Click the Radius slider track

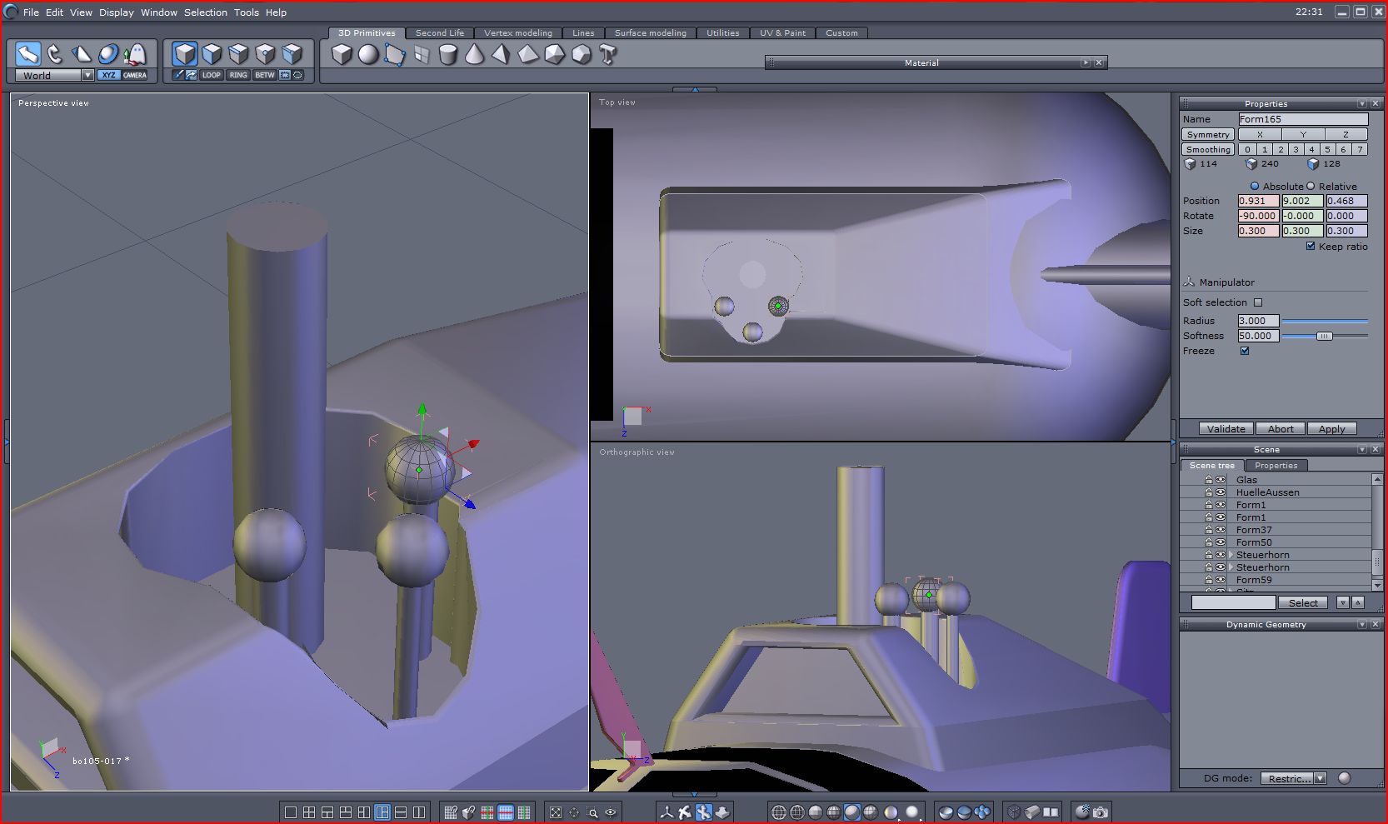coord(1325,321)
